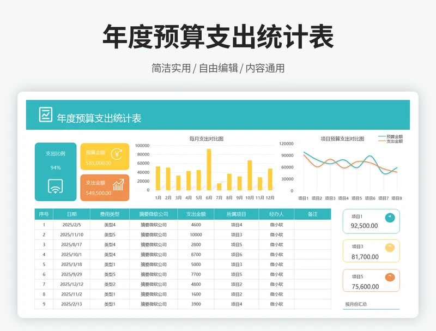Screen dimensions: 436x331
Task: Select amount cell 10000
Action: tap(196, 235)
